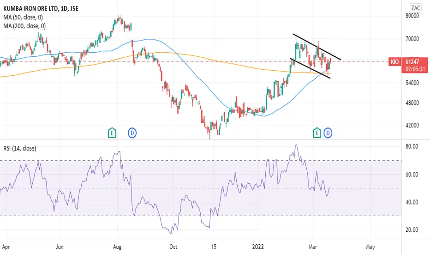Click the 48000 price axis label
This screenshot has width=430, height=254.
(412, 103)
